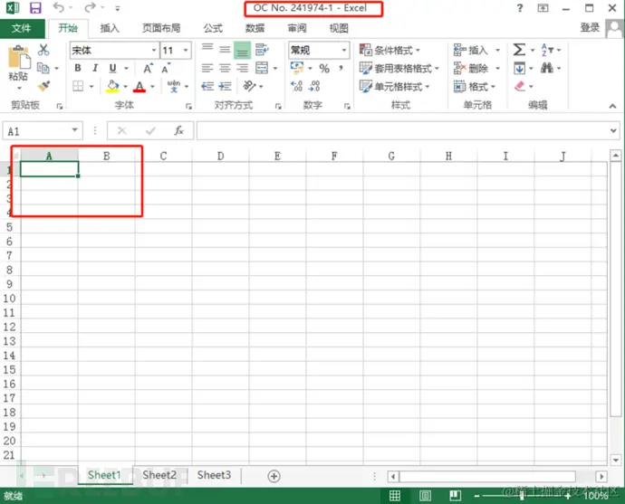The width and height of the screenshot is (625, 504).
Task: Open the number format dropdown 常规
Action: 344,50
